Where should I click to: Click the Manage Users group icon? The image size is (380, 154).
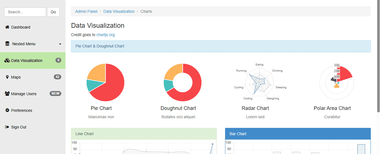(7, 94)
